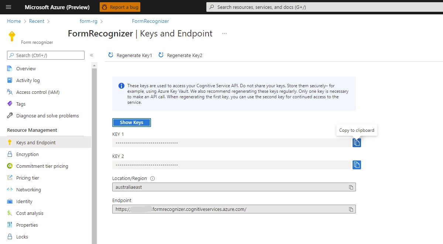This screenshot has width=443, height=244.
Task: Click the masked KEY 2 field
Action: tap(231, 165)
